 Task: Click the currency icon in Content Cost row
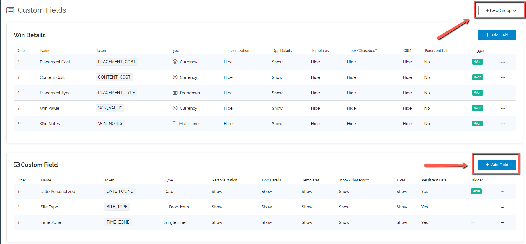pyautogui.click(x=175, y=77)
